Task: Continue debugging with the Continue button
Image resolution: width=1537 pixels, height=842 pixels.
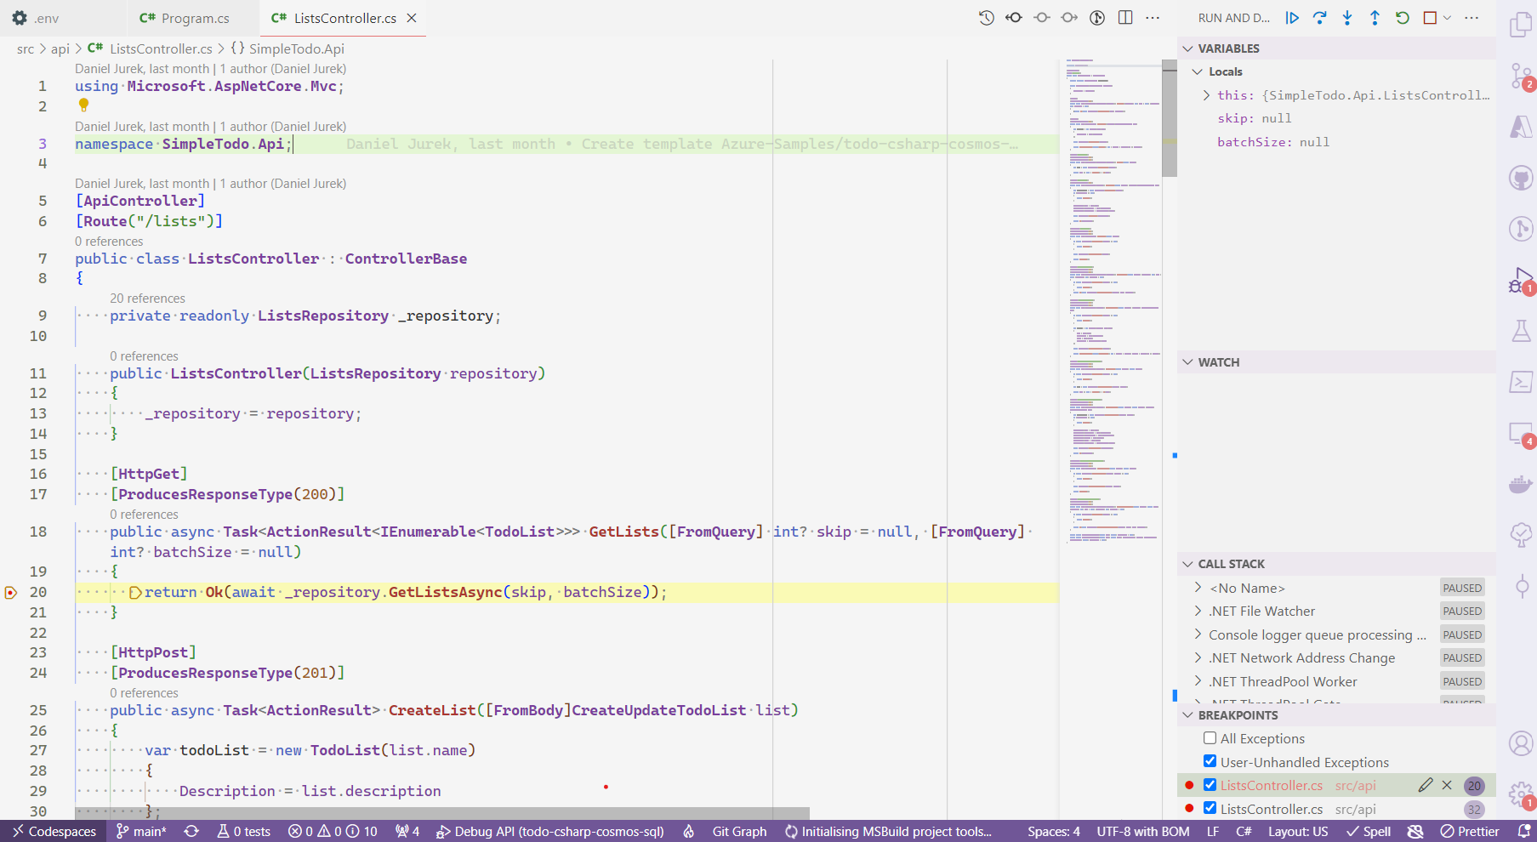Action: click(1292, 18)
